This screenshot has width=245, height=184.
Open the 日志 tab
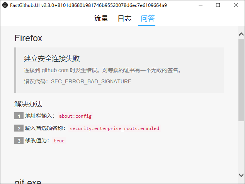(124, 19)
